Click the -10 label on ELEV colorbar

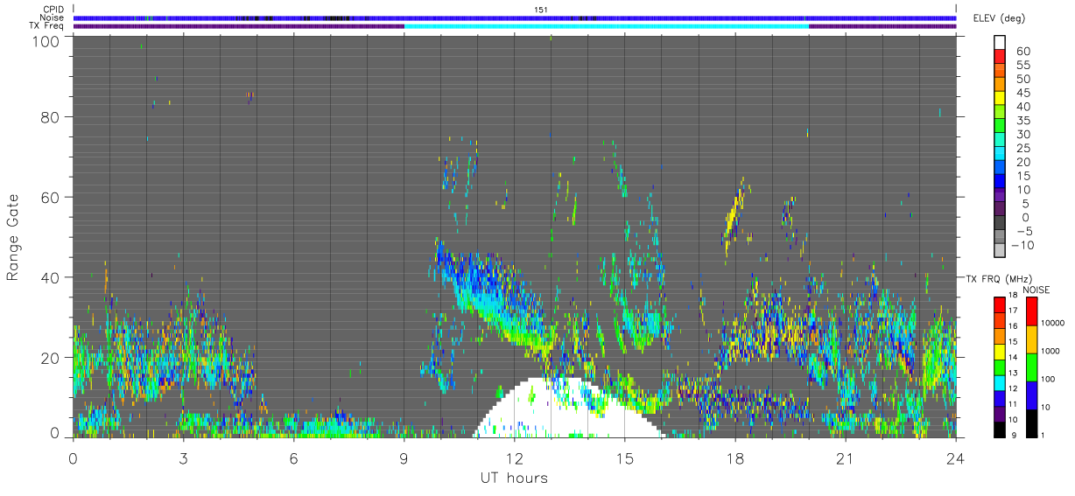coord(1022,246)
